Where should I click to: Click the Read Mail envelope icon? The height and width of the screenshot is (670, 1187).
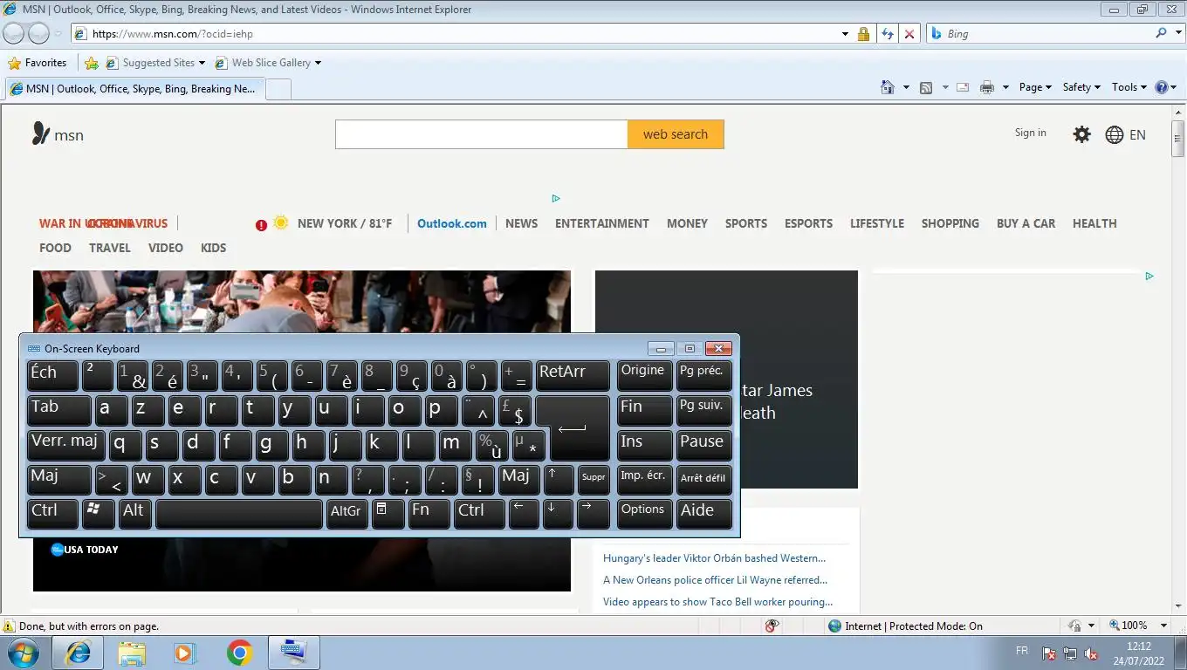[x=963, y=87]
